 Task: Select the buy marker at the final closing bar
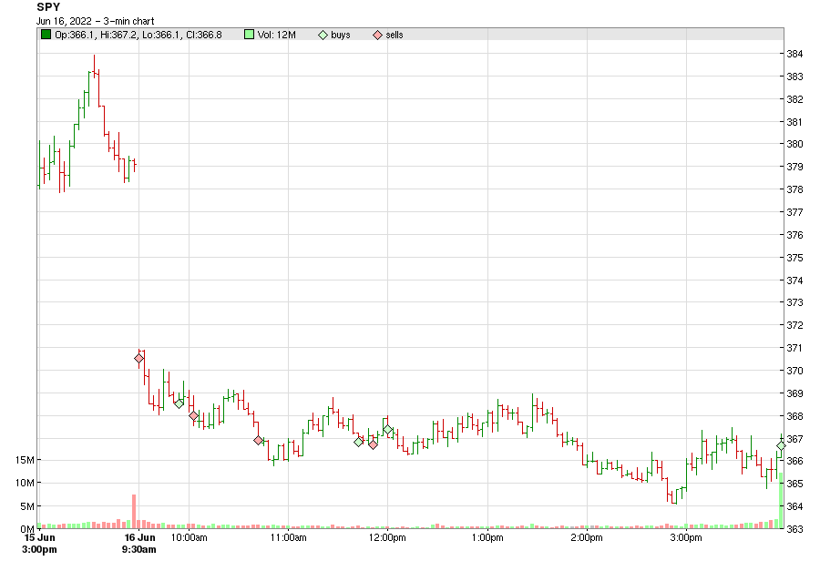pos(781,445)
